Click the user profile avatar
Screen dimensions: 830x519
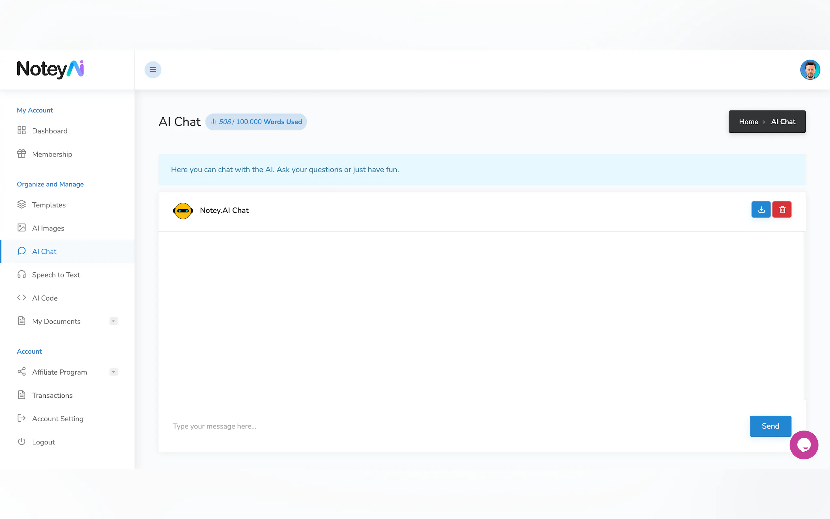(810, 70)
